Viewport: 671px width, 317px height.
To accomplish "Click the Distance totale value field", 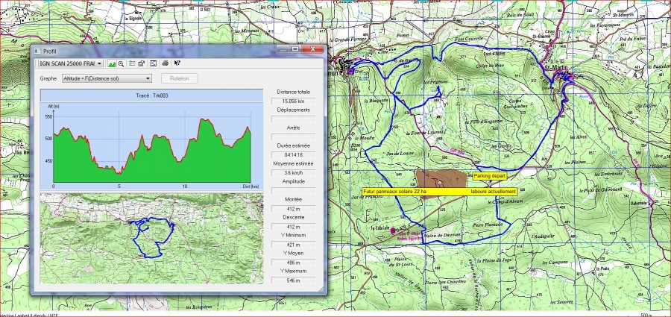I will pos(294,101).
